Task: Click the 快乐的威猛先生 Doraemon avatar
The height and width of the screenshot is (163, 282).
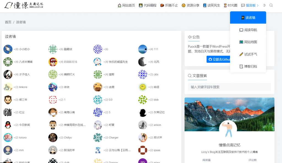Action: 97,62
